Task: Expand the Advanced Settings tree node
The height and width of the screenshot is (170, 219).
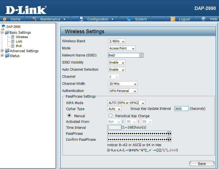Action: click(x=2, y=51)
